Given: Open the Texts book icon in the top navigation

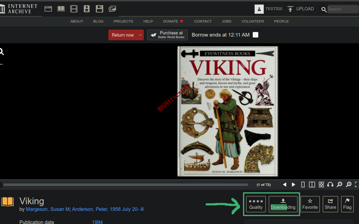Looking at the screenshot, I should pyautogui.click(x=61, y=9).
